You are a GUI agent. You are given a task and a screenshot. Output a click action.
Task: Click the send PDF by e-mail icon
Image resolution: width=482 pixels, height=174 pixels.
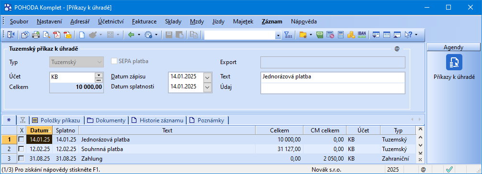coord(67,35)
